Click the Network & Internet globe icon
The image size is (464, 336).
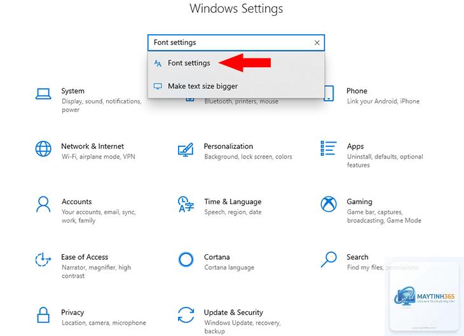click(43, 148)
